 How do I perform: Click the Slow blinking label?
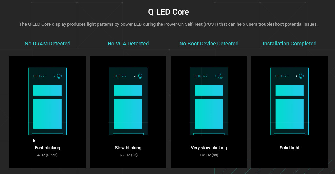[x=128, y=148]
